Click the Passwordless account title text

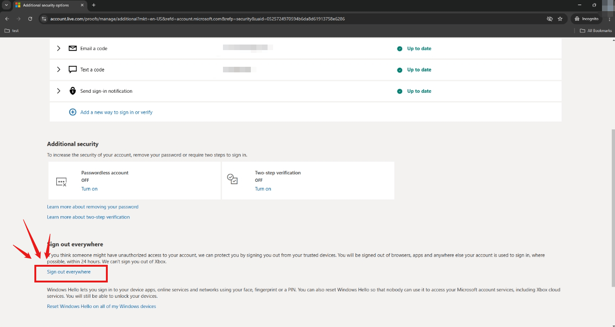105,173
